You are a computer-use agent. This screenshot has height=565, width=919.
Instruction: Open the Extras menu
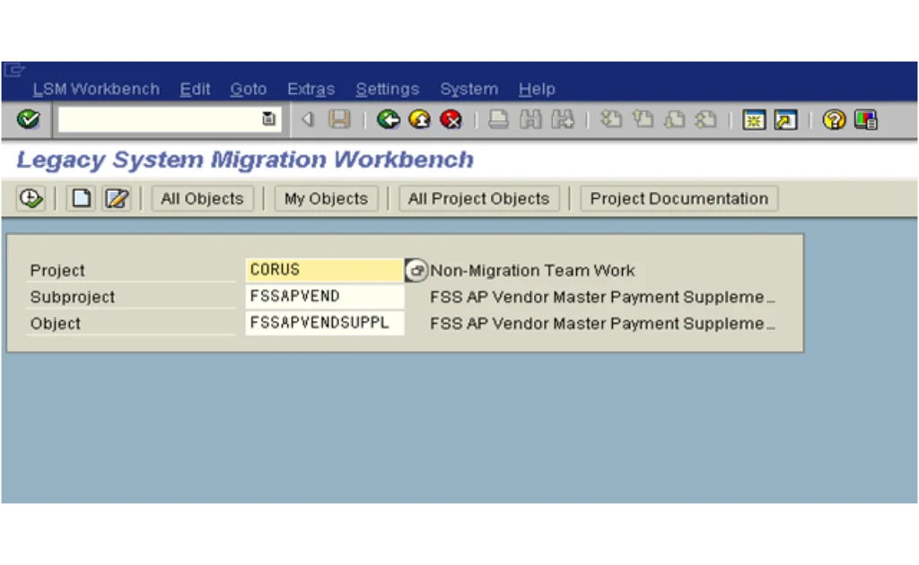click(311, 89)
